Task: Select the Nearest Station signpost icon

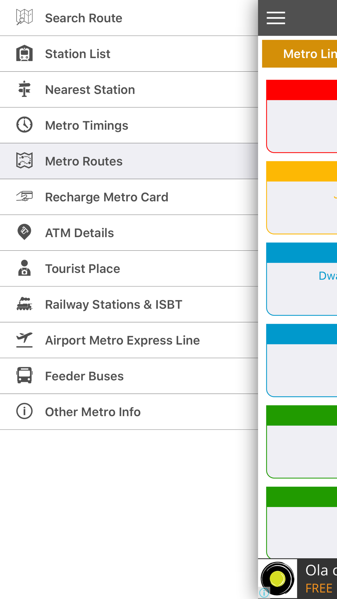Action: click(x=24, y=89)
